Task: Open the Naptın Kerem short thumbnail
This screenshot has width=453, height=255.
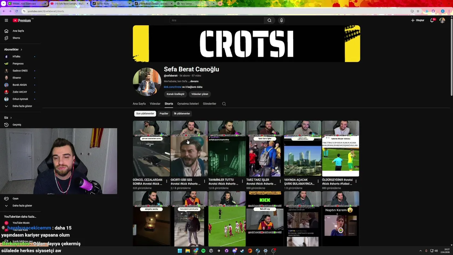Action: coord(340,219)
